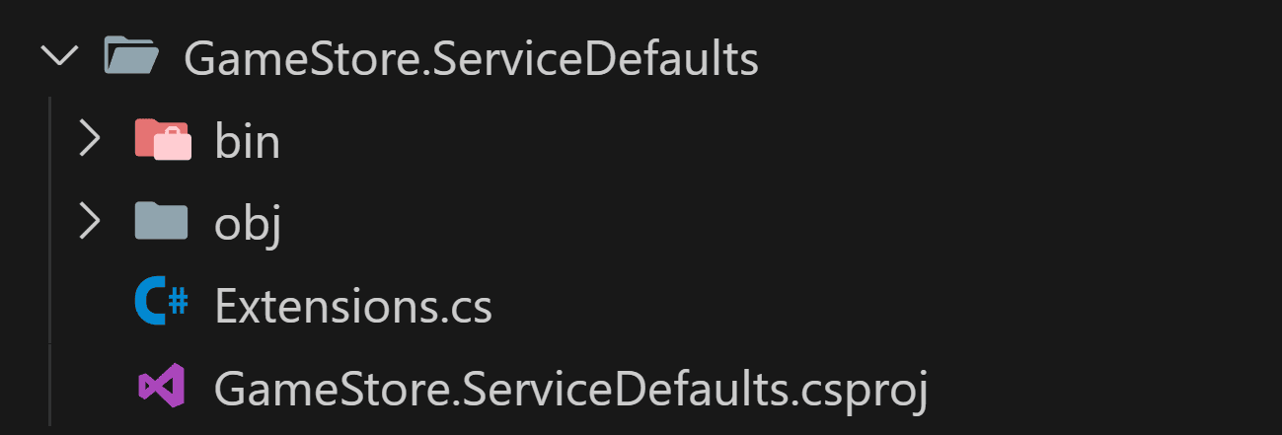
Task: Select the GameStore.ServiceDefaults folder name
Action: click(472, 59)
